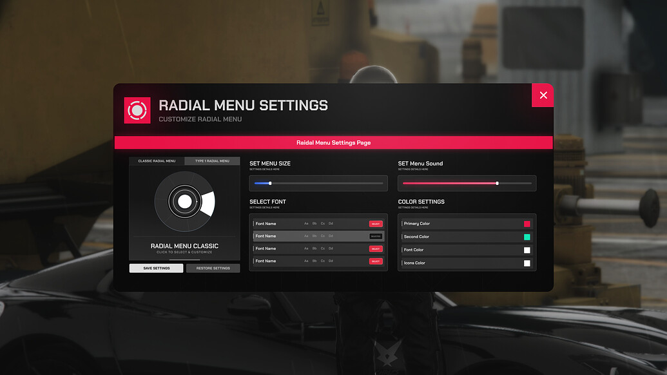
Task: Switch to the Type 1 Radial Menu tab
Action: pos(213,160)
